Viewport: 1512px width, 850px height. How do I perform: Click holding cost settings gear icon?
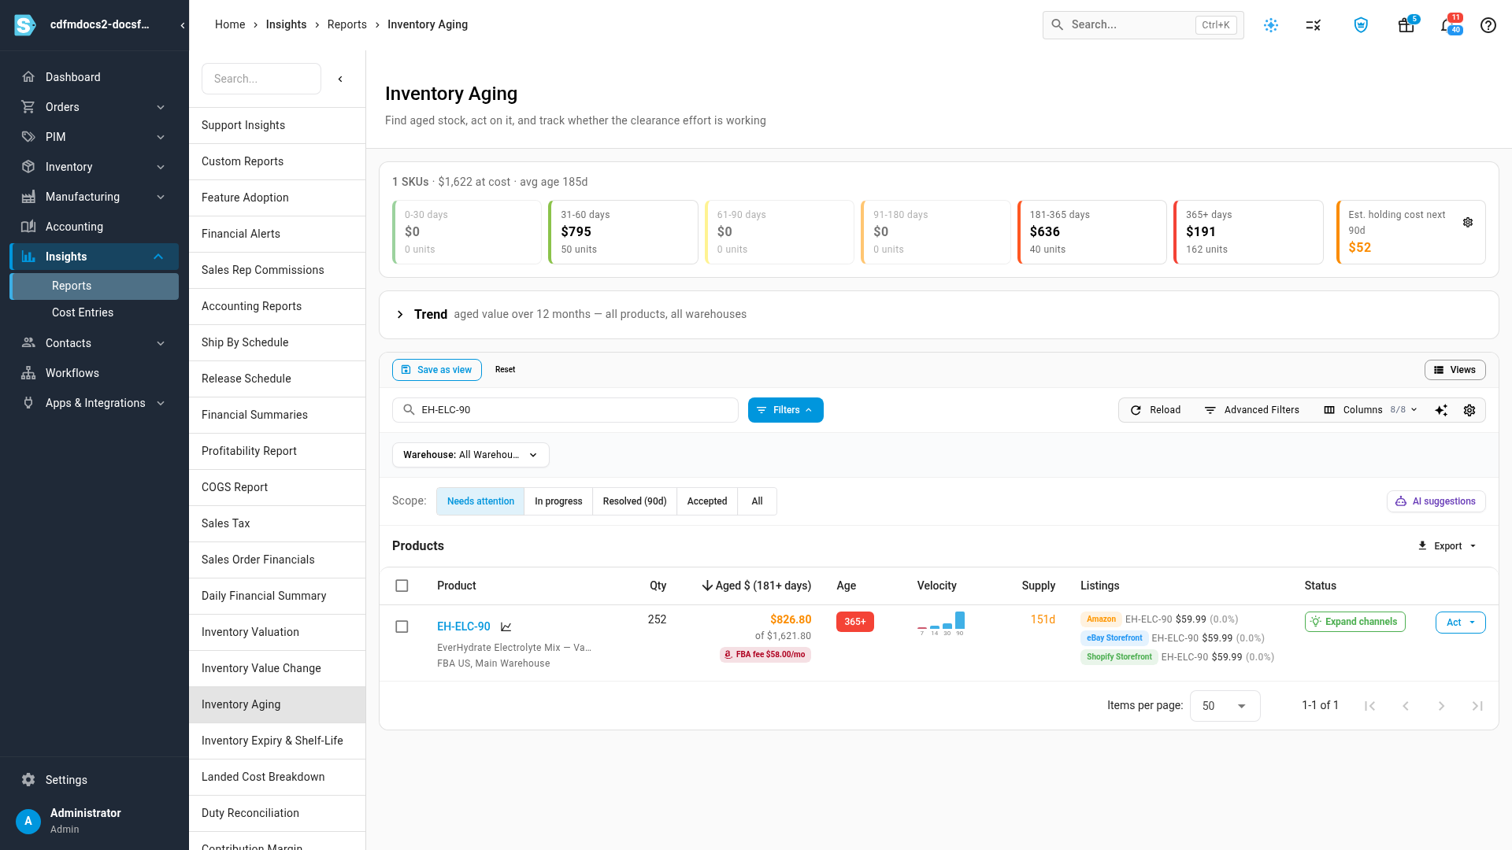pos(1468,223)
